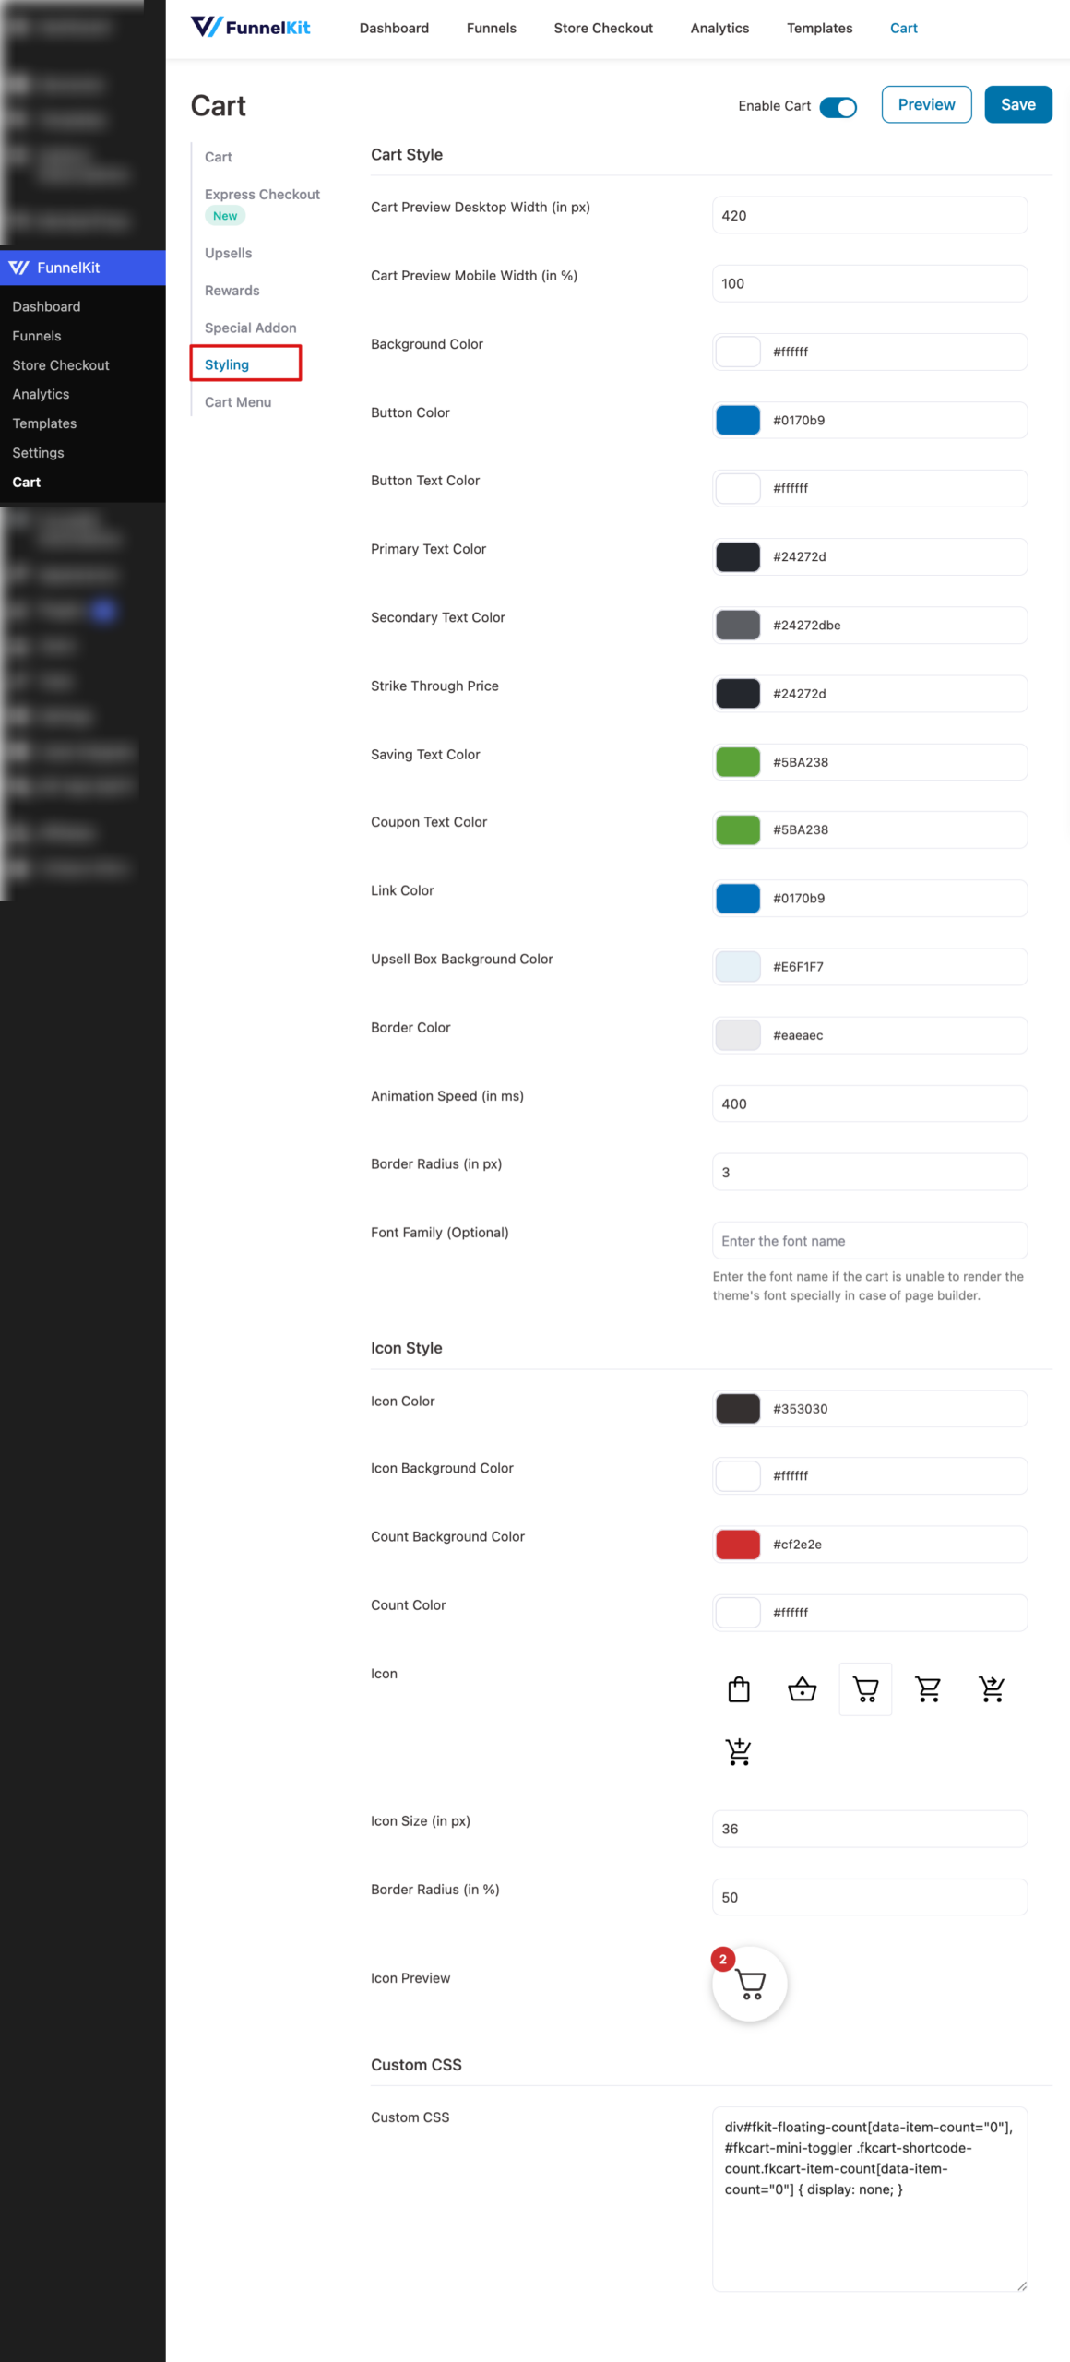The image size is (1070, 2362).
Task: Click the Icon Size field
Action: click(x=870, y=1829)
